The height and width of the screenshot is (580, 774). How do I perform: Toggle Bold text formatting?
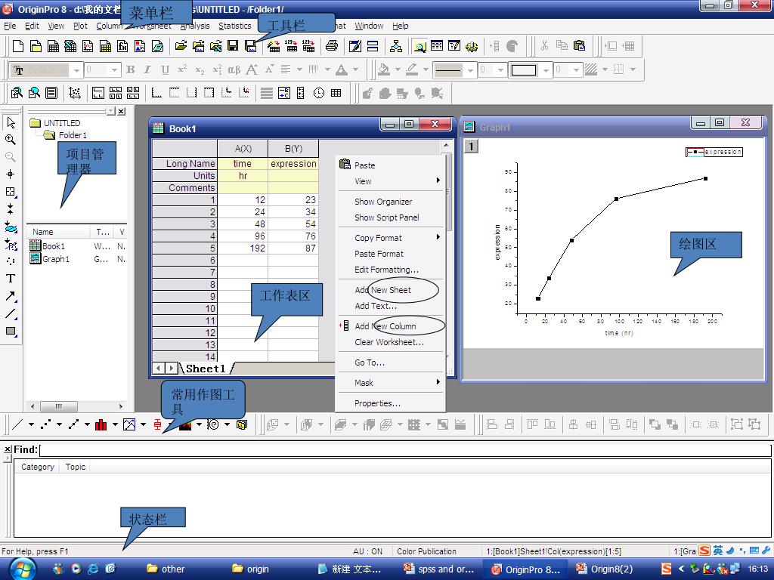click(x=130, y=70)
